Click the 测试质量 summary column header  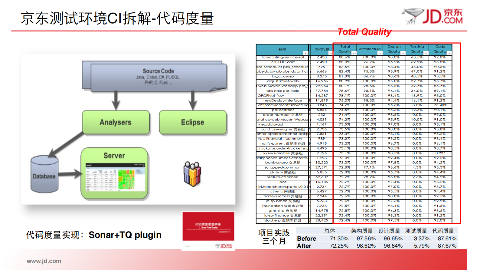click(x=416, y=231)
